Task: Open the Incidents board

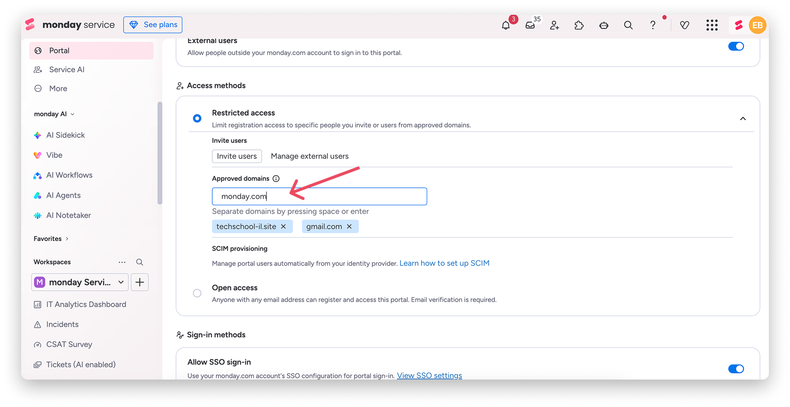Action: [62, 324]
